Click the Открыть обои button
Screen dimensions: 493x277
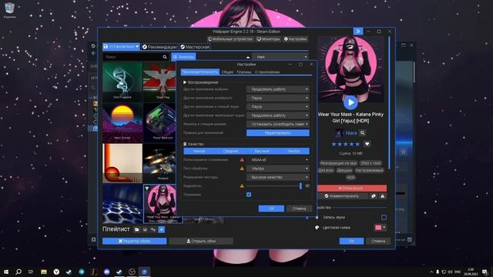pyautogui.click(x=200, y=241)
